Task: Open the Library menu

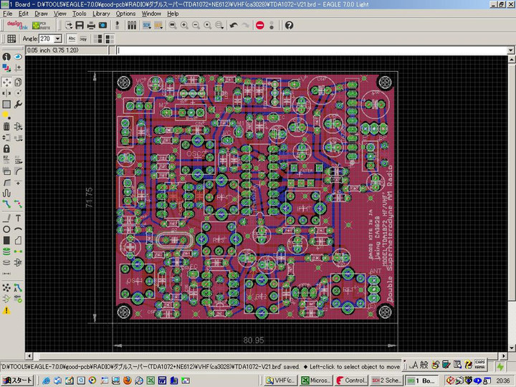Action: [x=101, y=14]
